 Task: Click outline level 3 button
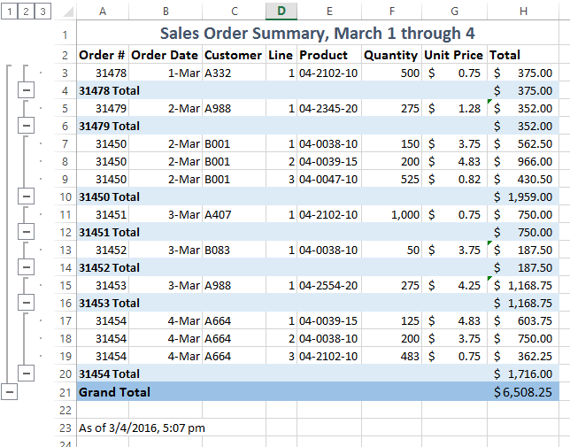(x=43, y=12)
